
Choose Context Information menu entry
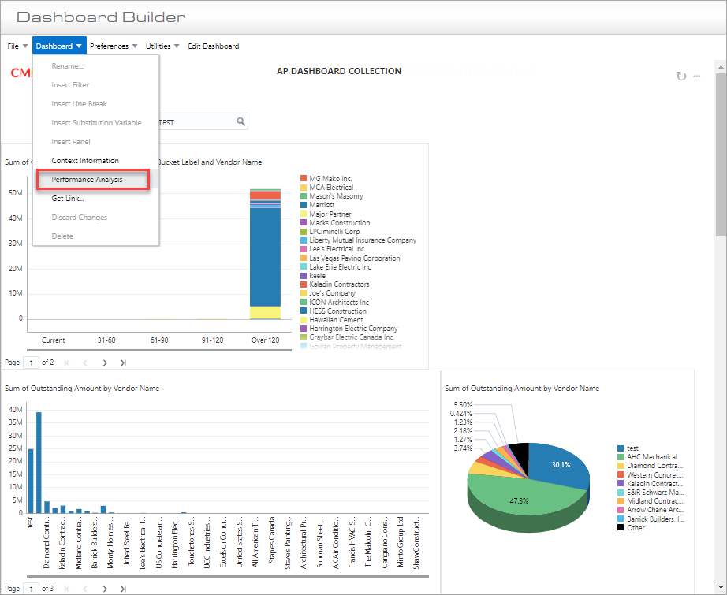coord(85,160)
